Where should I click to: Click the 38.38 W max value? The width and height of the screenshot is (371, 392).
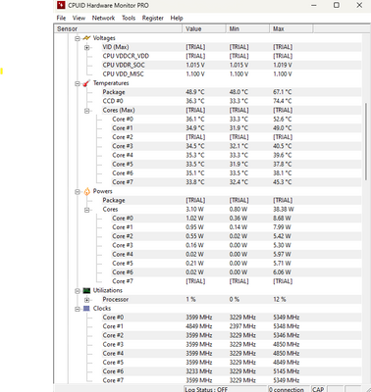click(x=284, y=210)
